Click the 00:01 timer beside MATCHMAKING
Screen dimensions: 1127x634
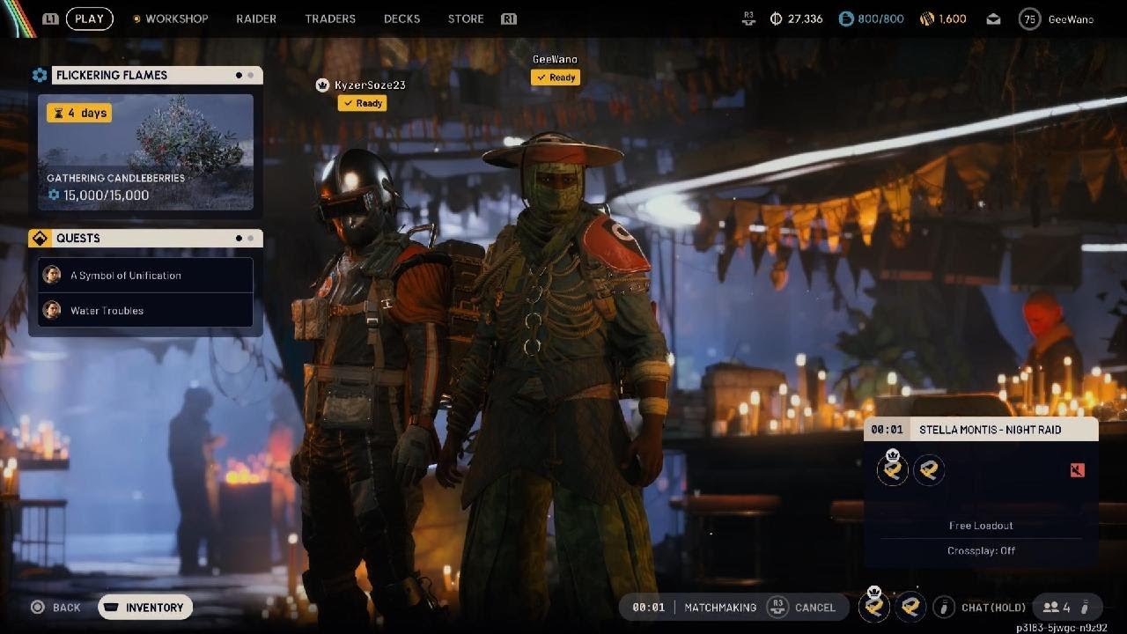point(648,608)
